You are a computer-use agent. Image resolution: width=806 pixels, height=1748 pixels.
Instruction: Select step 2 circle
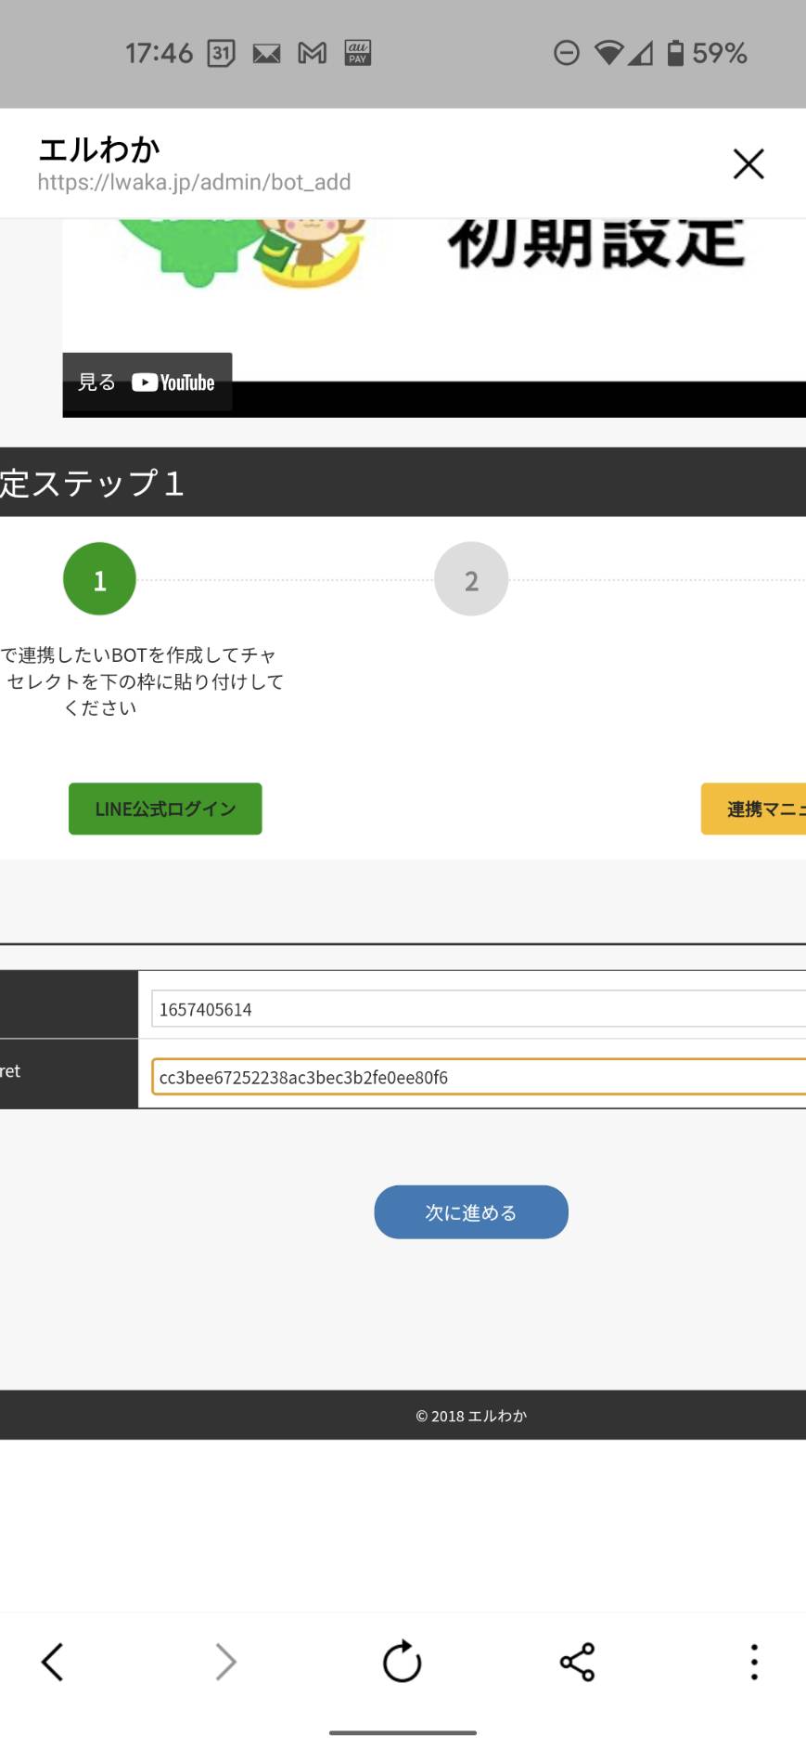[x=471, y=579]
